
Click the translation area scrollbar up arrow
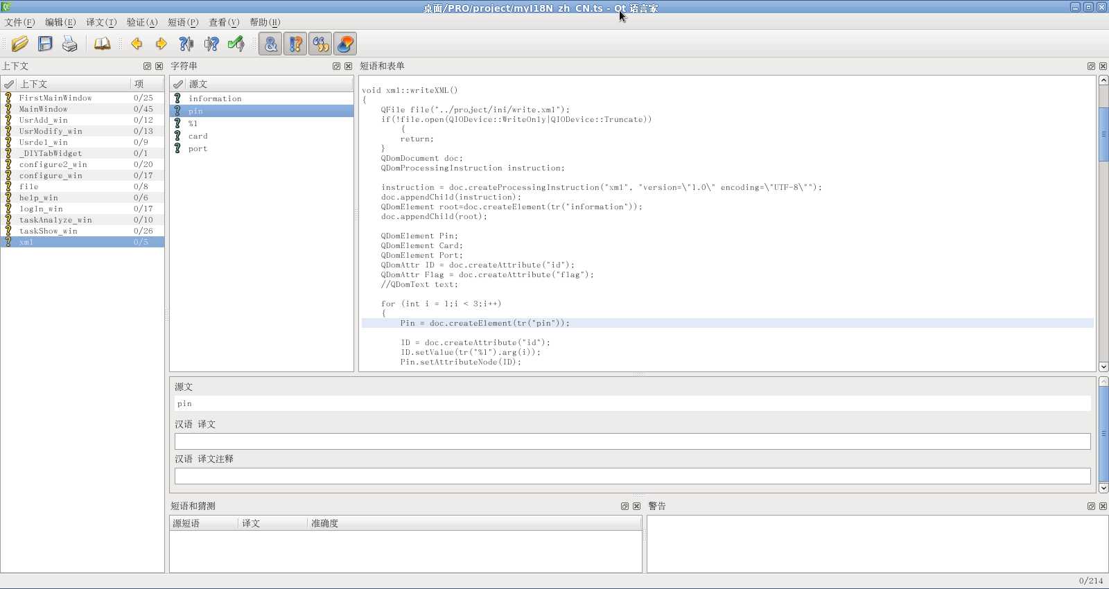[x=1103, y=382]
